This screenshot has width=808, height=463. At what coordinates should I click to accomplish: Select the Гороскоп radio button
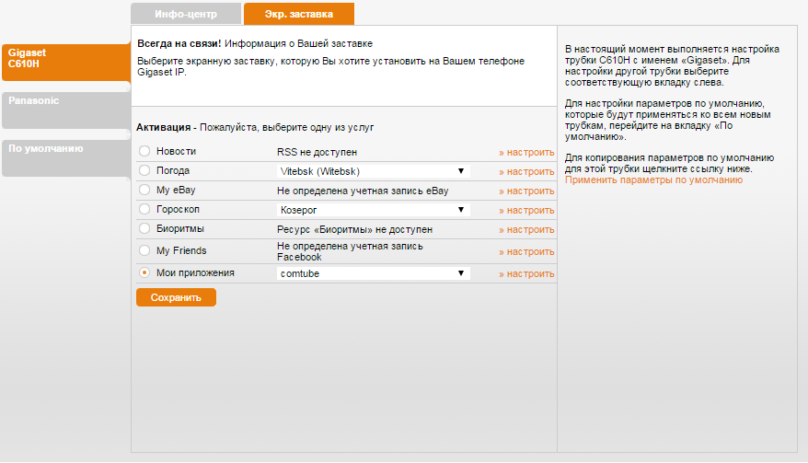[144, 209]
